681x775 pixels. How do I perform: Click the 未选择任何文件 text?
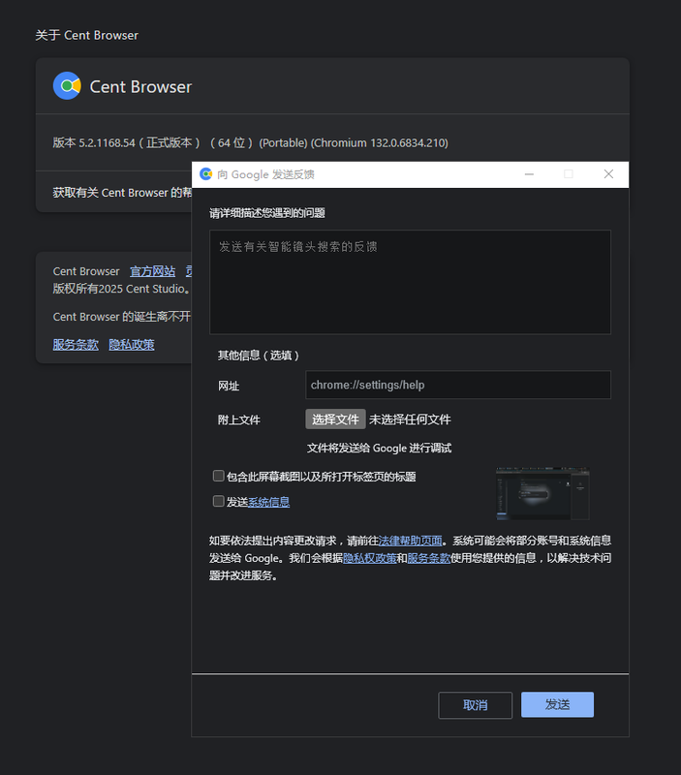[x=410, y=419]
